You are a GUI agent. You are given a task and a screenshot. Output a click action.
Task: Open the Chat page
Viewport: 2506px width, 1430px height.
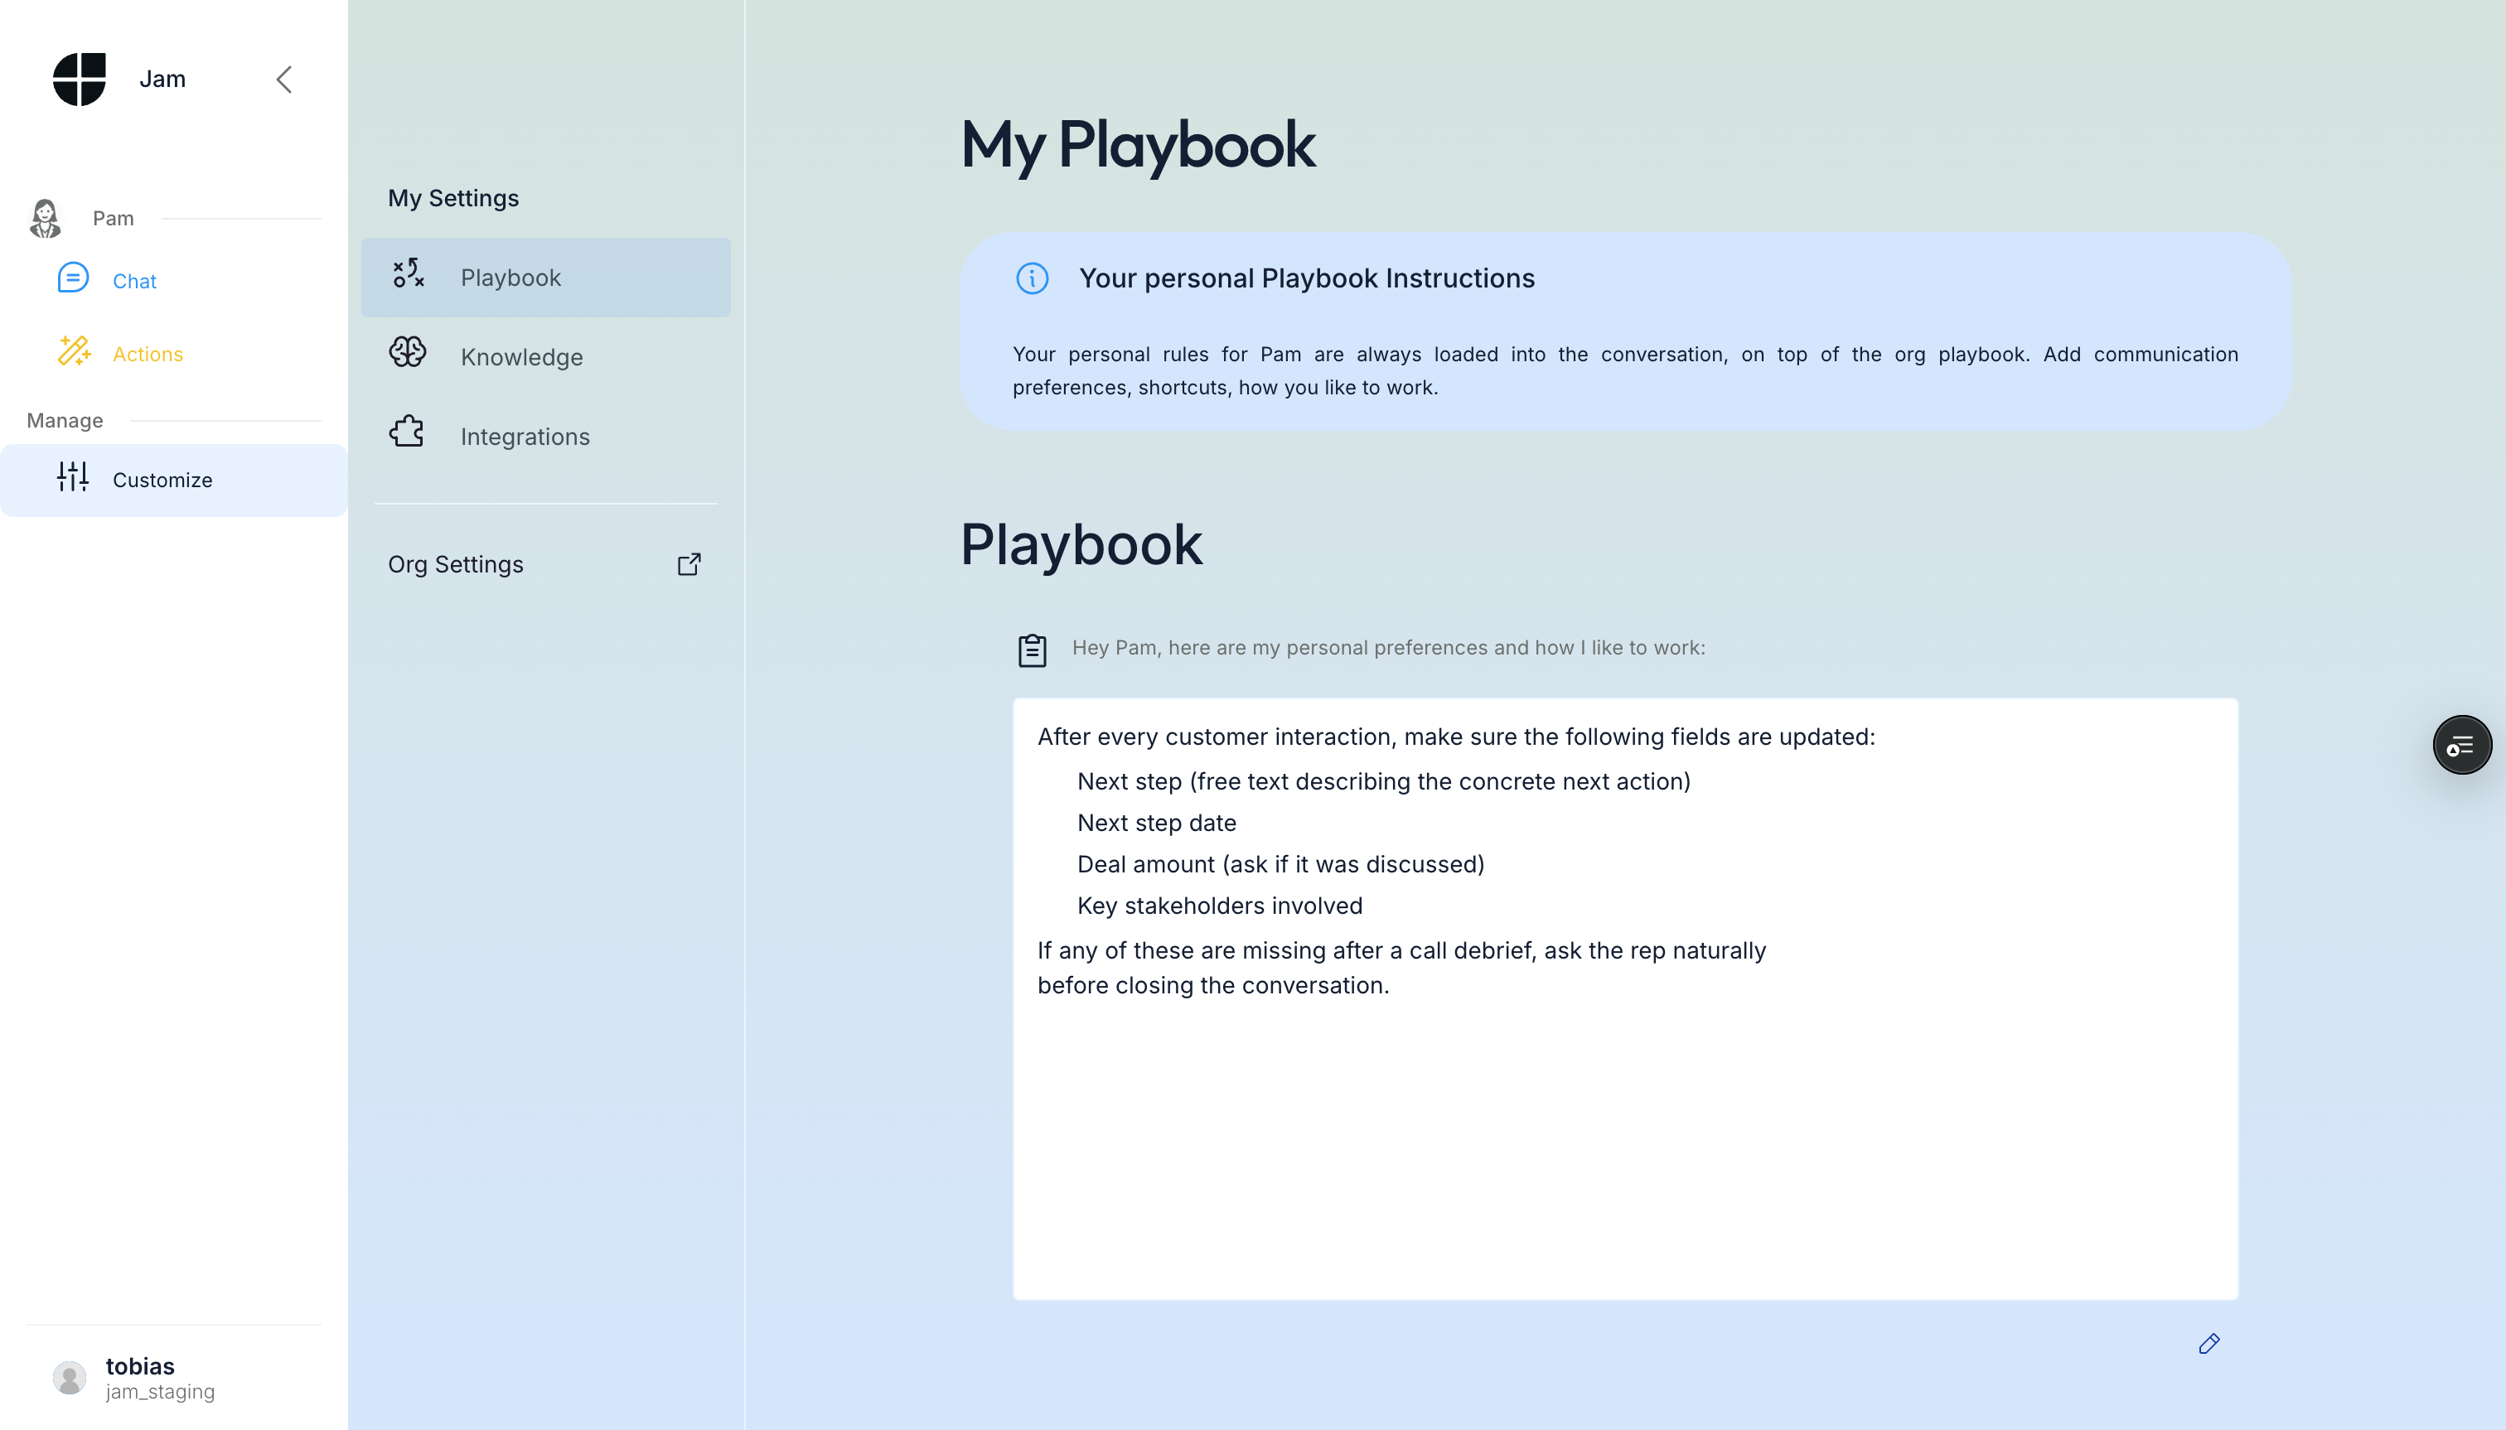click(x=133, y=281)
